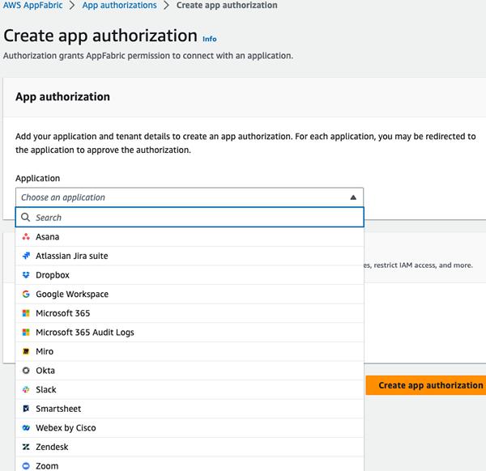
Task: Click the Google Workspace logo icon
Action: click(27, 295)
